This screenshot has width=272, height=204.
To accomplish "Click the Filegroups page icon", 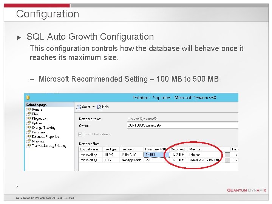I will point(28,119).
